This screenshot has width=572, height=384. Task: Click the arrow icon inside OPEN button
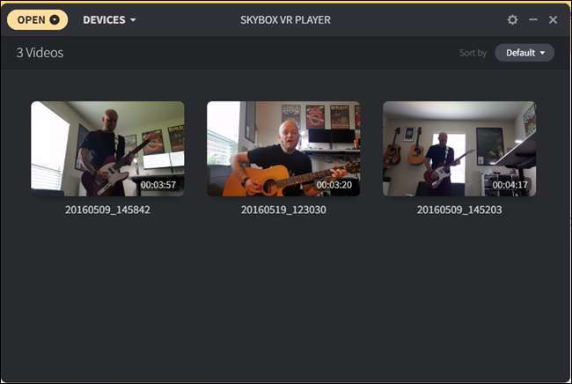click(55, 19)
